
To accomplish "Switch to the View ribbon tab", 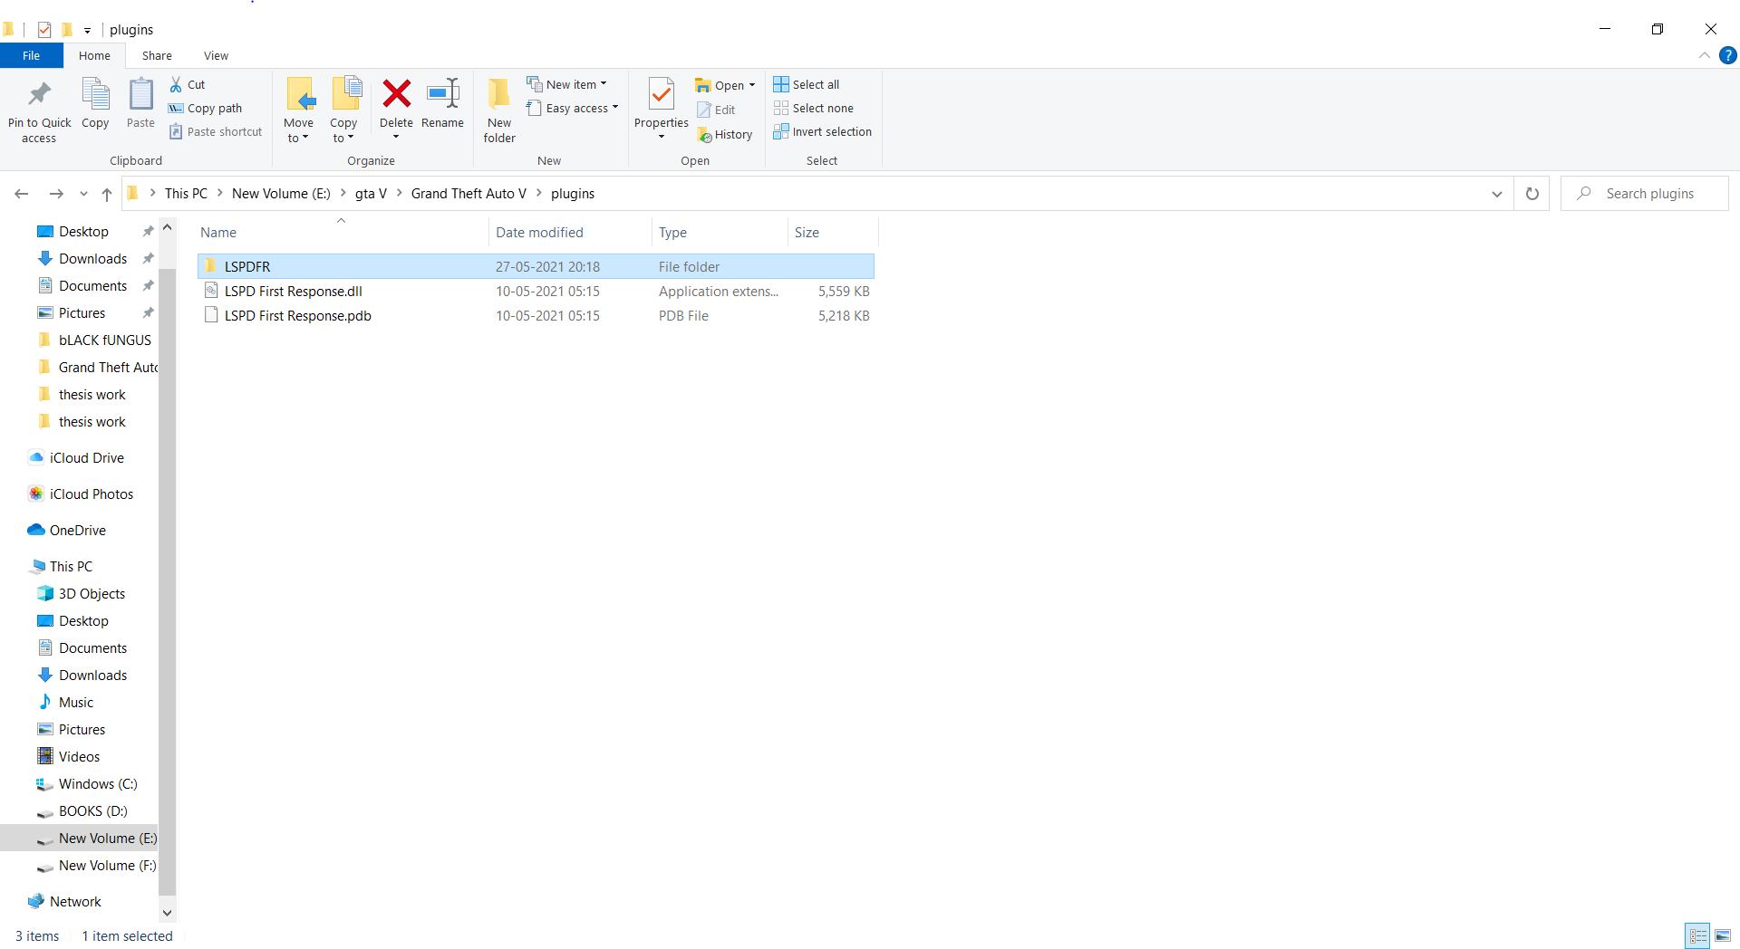I will pyautogui.click(x=216, y=55).
